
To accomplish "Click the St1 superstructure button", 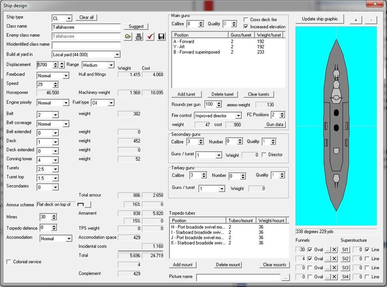I will coord(345,250).
